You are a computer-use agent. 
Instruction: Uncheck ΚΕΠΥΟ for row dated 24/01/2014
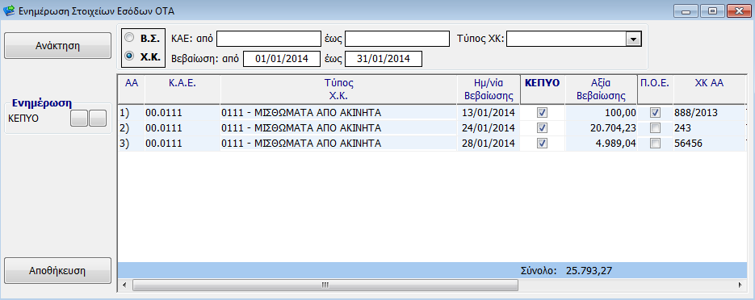coord(542,128)
